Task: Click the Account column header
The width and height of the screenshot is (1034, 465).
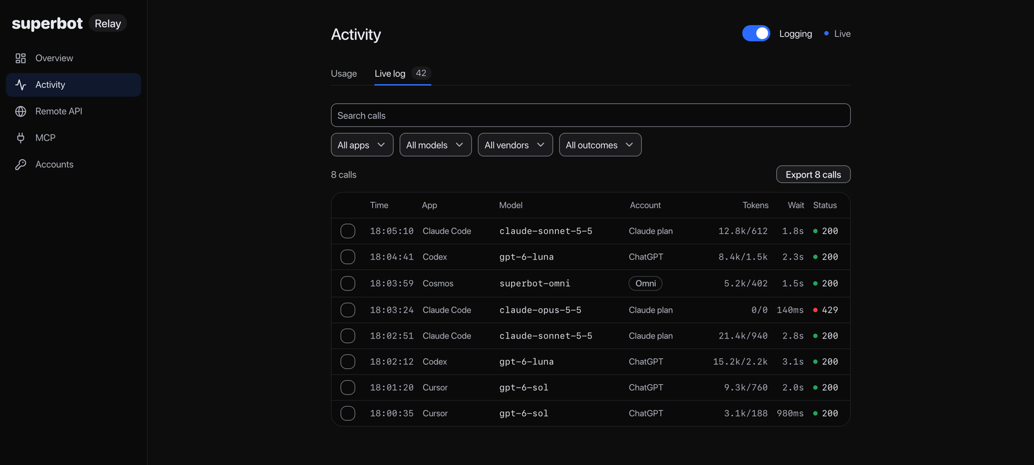Action: coord(646,205)
